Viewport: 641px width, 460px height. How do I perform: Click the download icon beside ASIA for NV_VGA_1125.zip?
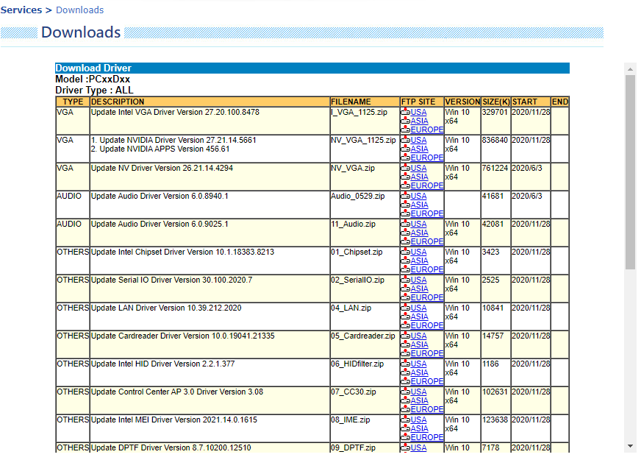405,149
